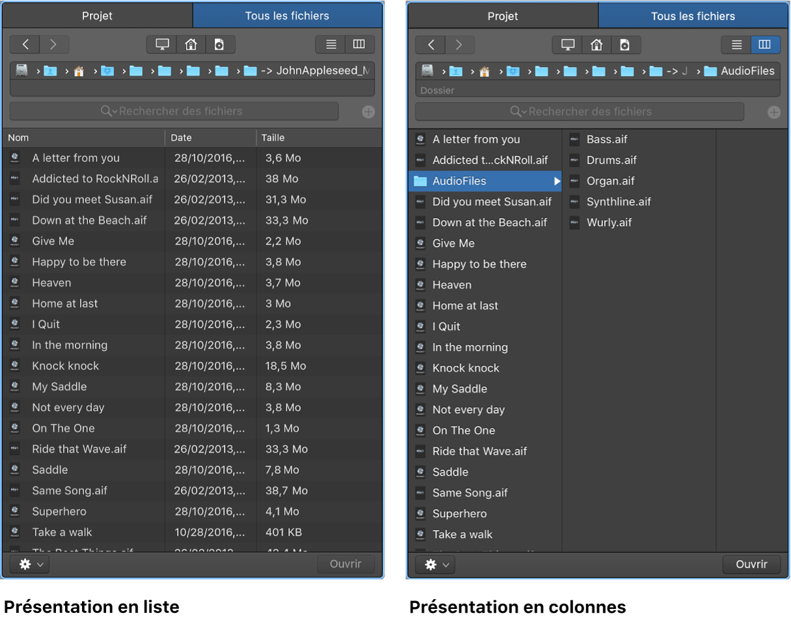Expand the AudioFiles folder disclosure arrow
Screen dimensions: 791x620
click(557, 181)
